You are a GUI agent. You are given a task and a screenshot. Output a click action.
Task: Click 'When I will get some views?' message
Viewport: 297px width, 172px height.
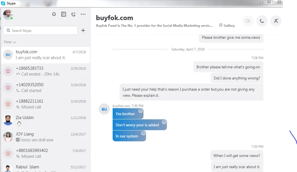(237, 156)
